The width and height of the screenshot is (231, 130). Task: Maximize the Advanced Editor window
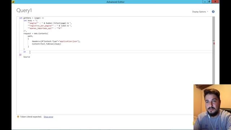[x=209, y=1]
